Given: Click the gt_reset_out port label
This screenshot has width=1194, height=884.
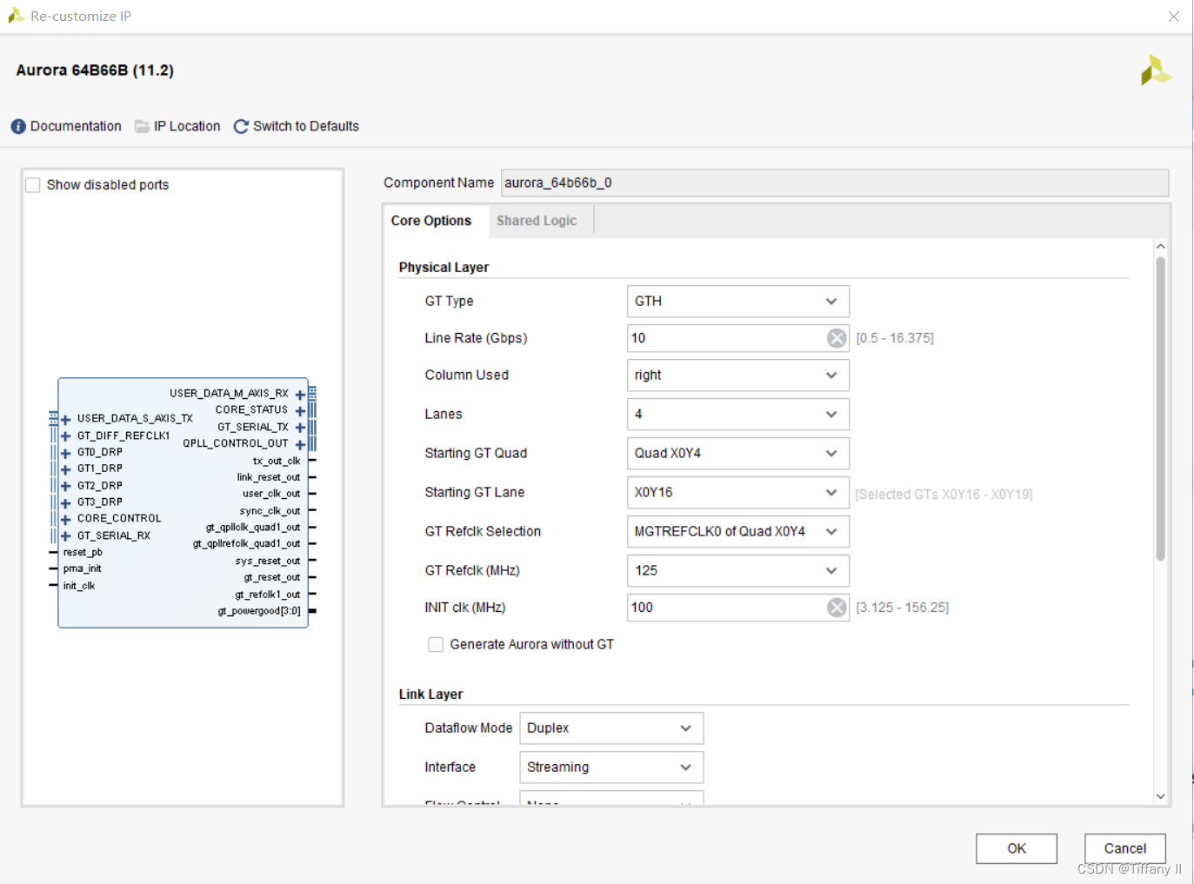Looking at the screenshot, I should click(x=272, y=578).
